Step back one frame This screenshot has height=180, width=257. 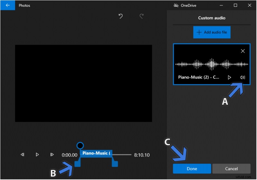click(x=22, y=155)
